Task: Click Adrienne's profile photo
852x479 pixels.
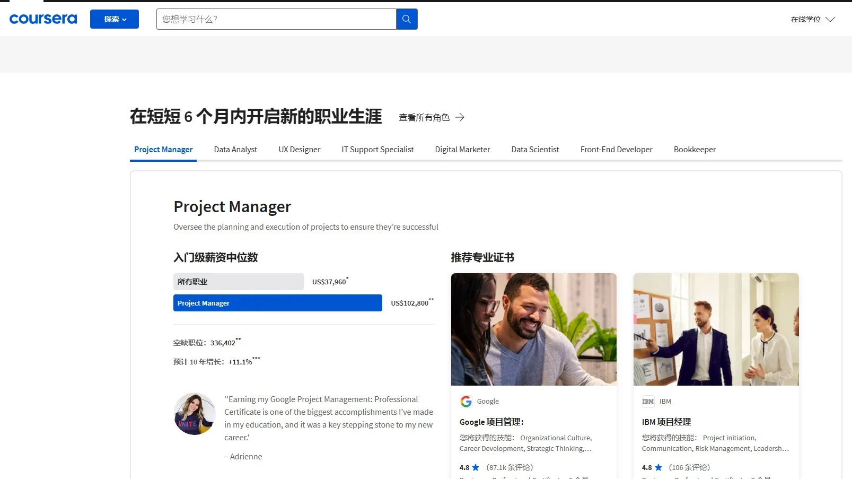Action: 195,414
